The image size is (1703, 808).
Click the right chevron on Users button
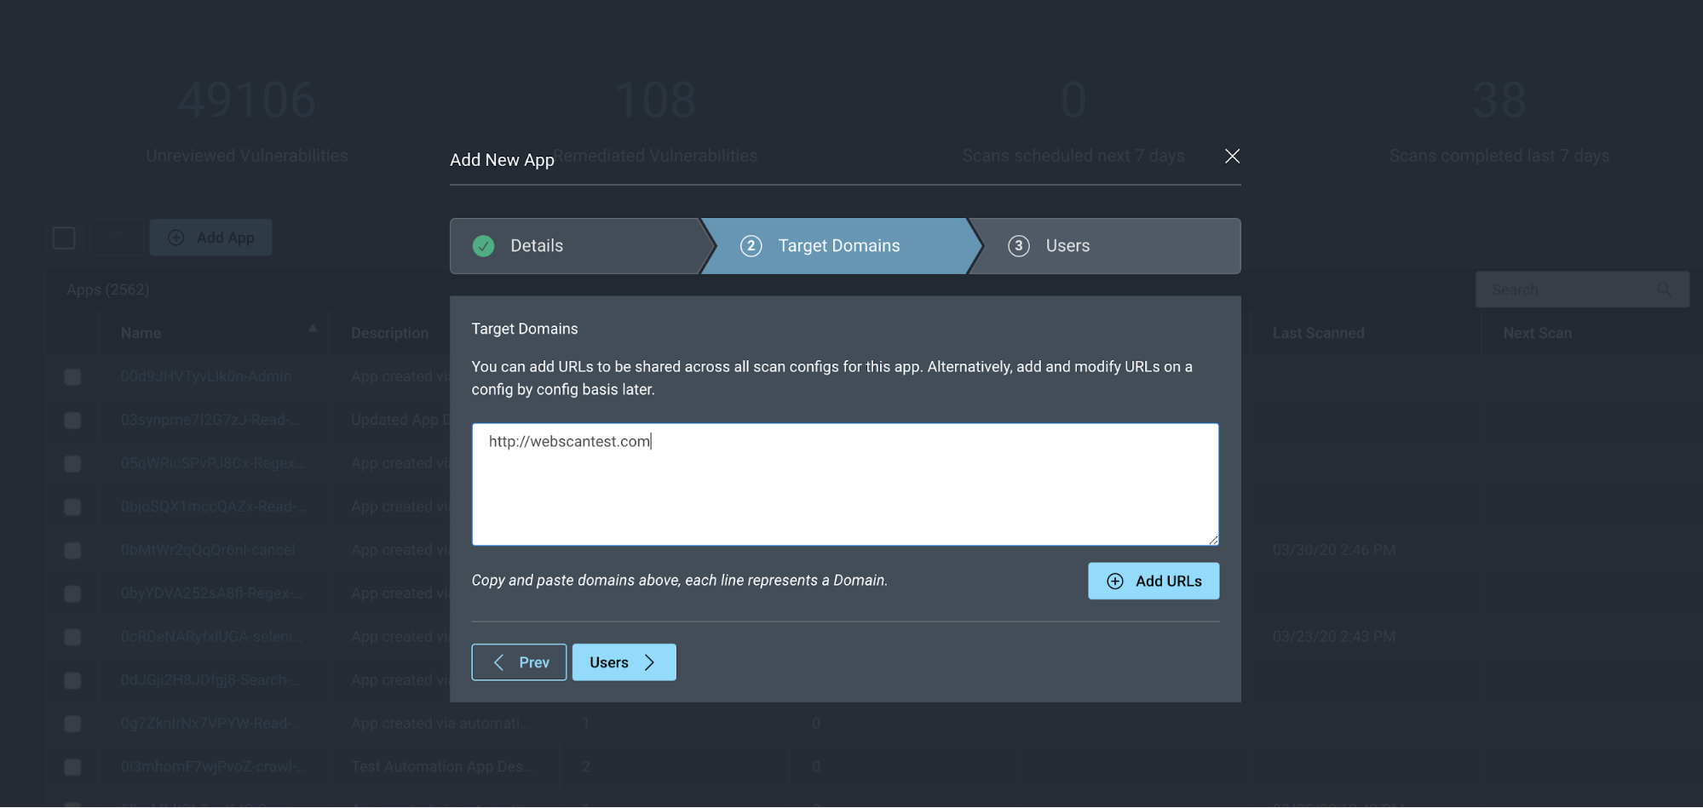pyautogui.click(x=649, y=662)
